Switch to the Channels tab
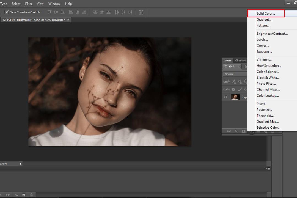This screenshot has height=198, width=297. [241, 61]
